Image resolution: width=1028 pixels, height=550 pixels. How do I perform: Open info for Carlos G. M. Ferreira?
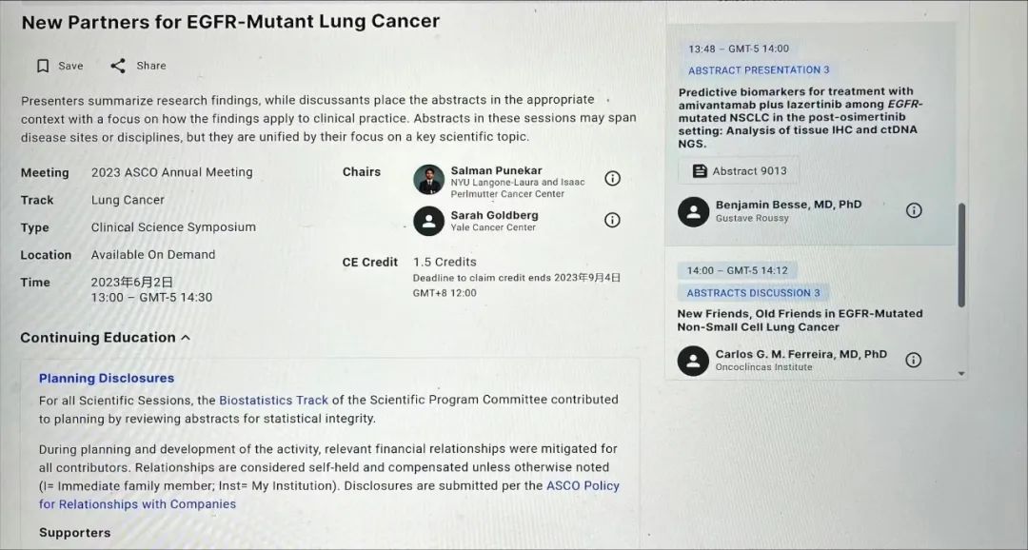(913, 360)
